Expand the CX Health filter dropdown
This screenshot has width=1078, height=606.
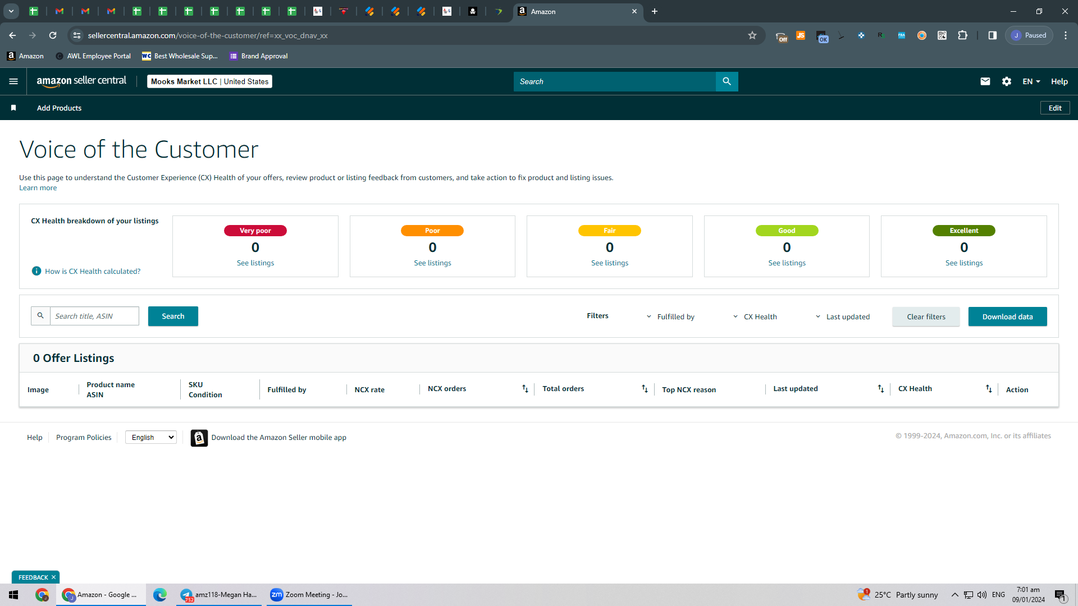point(755,316)
